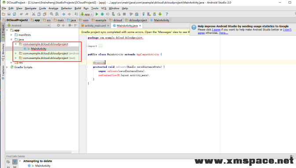Click the Back navigation arrow

pyautogui.click(x=64, y=14)
